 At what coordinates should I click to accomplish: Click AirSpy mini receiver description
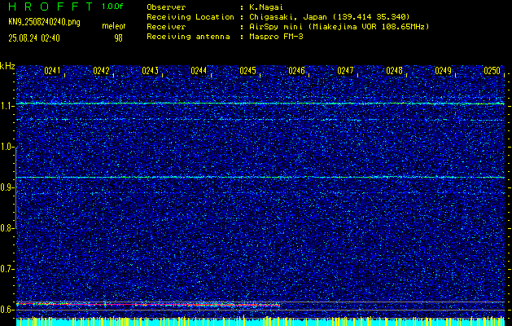coord(339,27)
